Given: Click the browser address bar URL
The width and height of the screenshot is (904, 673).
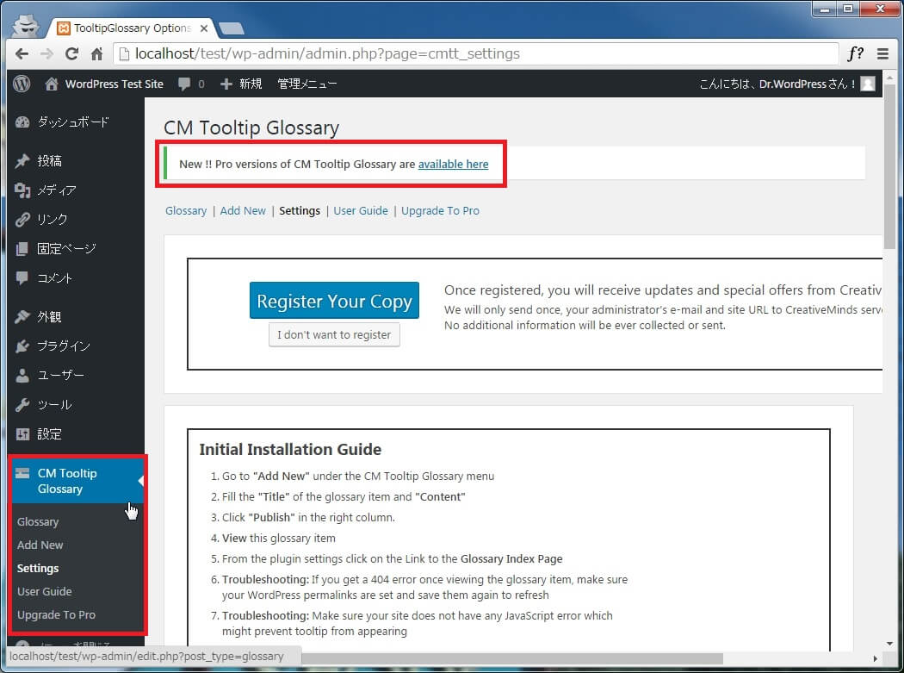Looking at the screenshot, I should 327,53.
